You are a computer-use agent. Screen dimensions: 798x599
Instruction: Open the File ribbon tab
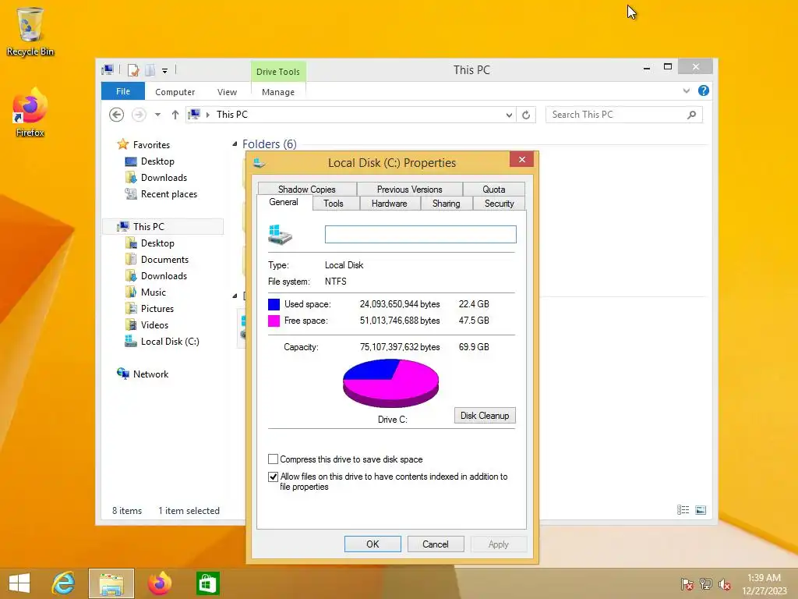pos(123,91)
